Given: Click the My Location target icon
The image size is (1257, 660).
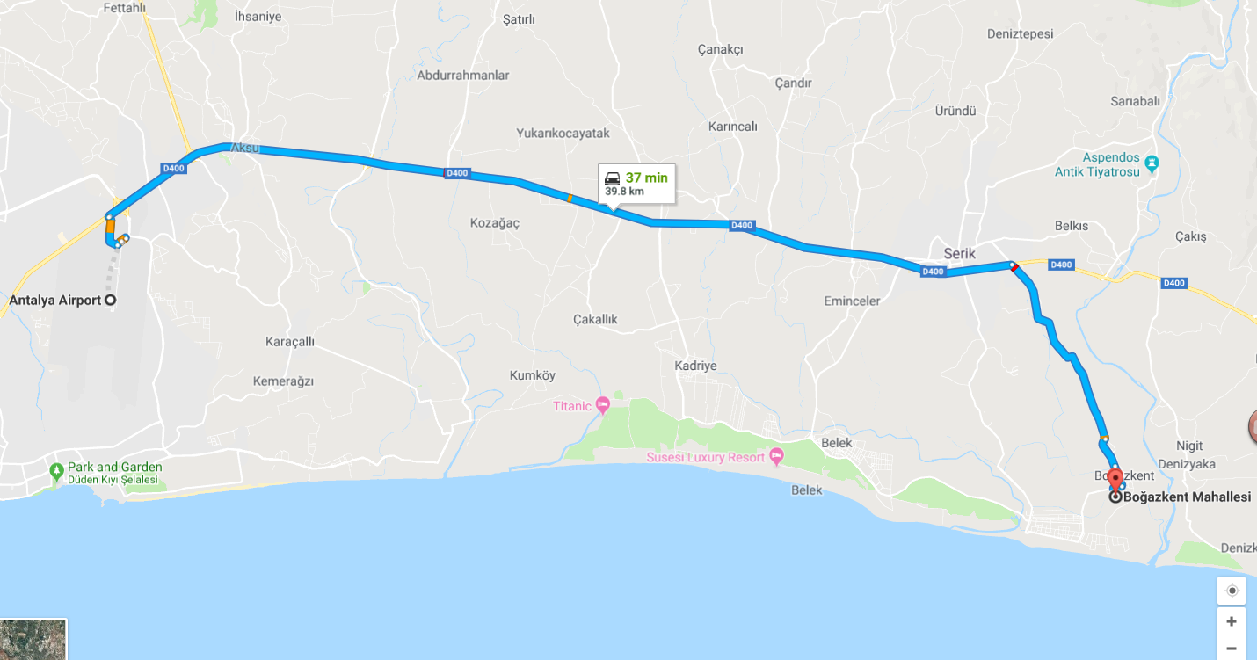Looking at the screenshot, I should [x=1232, y=591].
